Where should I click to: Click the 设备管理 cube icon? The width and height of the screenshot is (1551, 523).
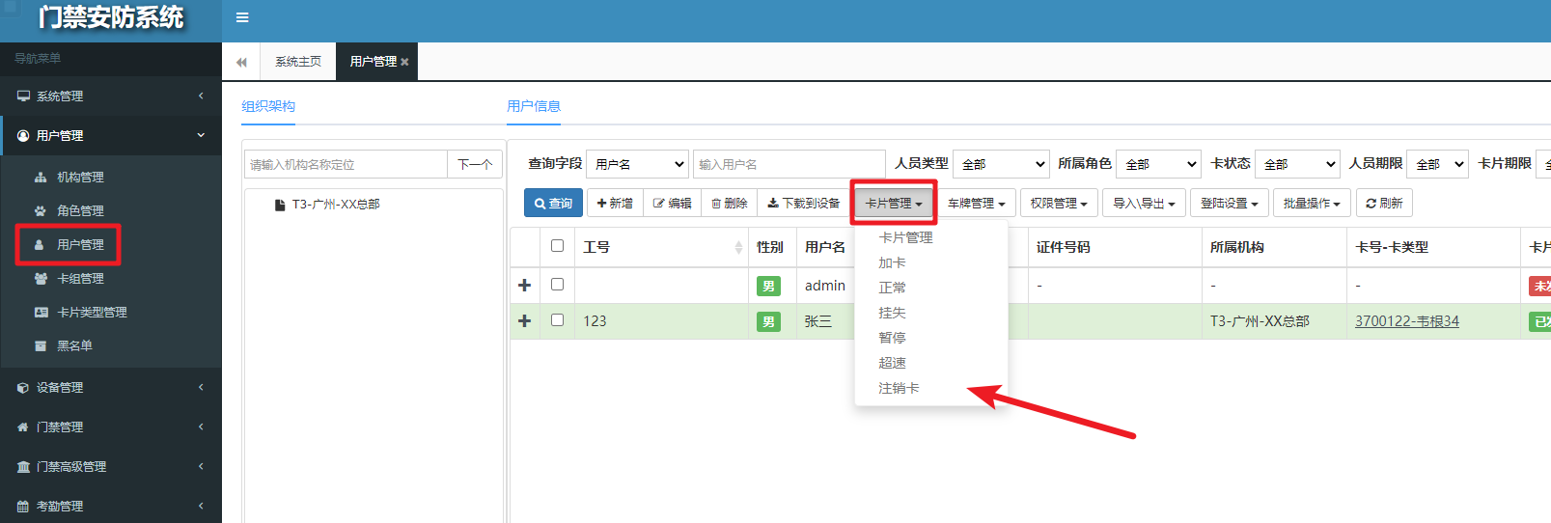(23, 387)
